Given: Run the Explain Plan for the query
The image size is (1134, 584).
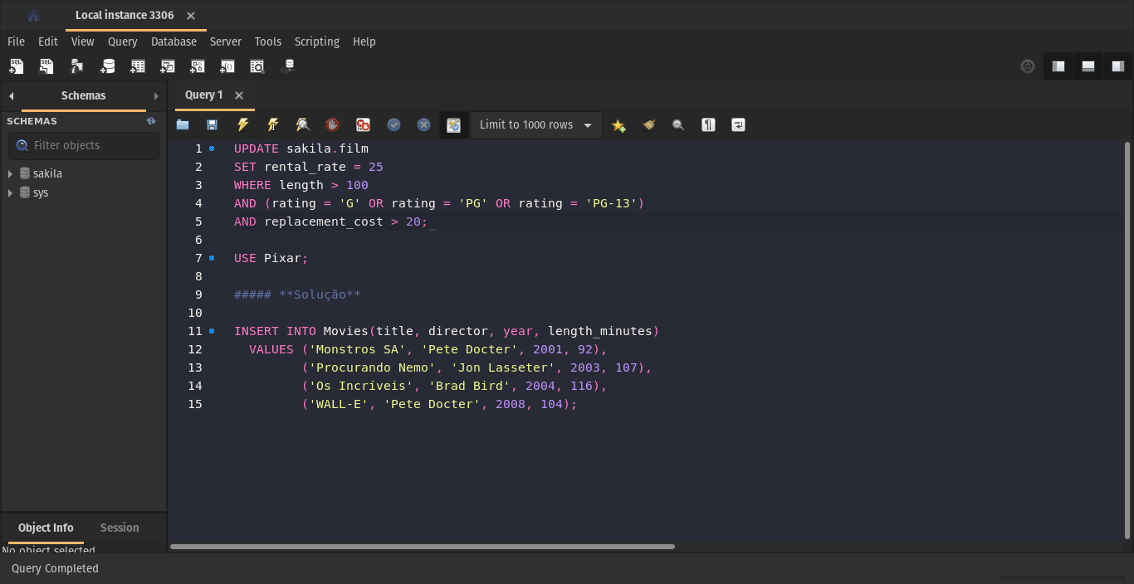Looking at the screenshot, I should point(302,124).
